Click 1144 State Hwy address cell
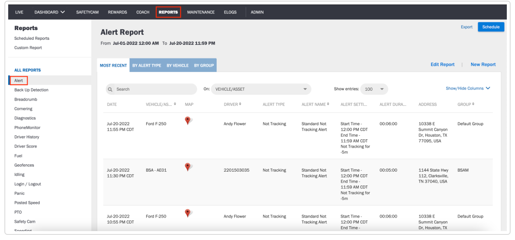This screenshot has width=515, height=240. (x=433, y=176)
